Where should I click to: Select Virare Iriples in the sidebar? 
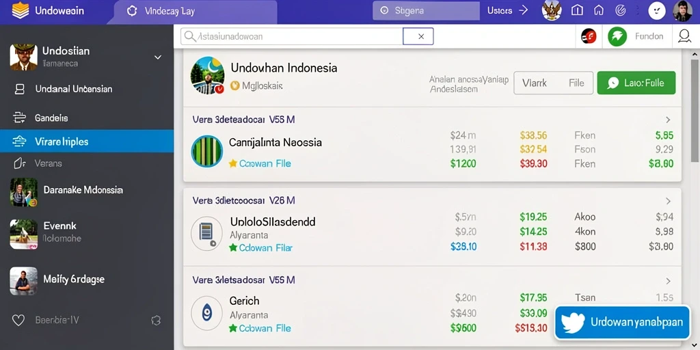click(87, 142)
